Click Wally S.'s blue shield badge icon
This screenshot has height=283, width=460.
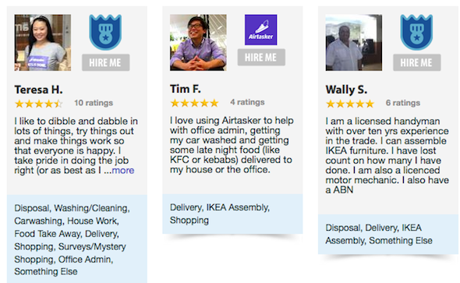coord(416,32)
